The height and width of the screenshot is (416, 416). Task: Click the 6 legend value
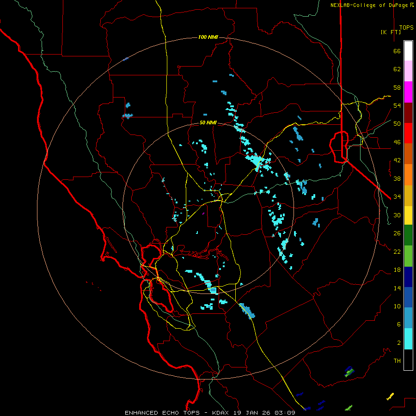point(399,324)
